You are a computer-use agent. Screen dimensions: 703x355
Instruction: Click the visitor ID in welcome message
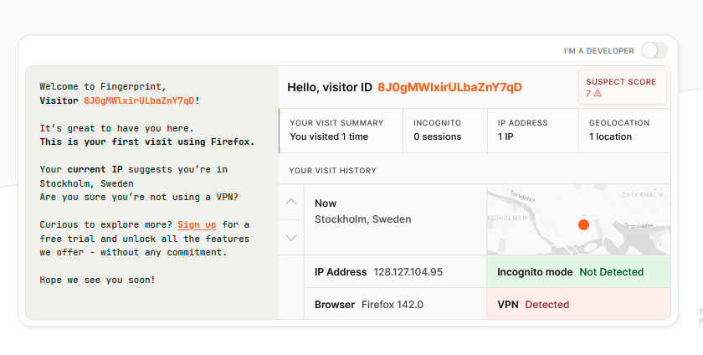coord(139,100)
